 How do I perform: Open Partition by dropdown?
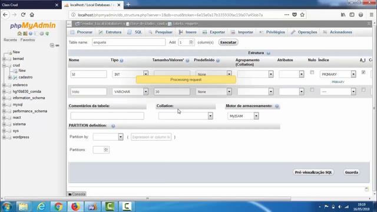click(x=108, y=137)
